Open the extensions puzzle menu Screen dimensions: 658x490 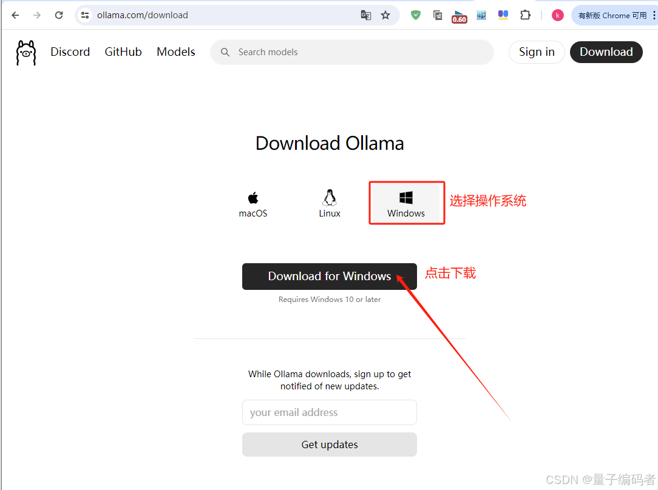click(525, 16)
